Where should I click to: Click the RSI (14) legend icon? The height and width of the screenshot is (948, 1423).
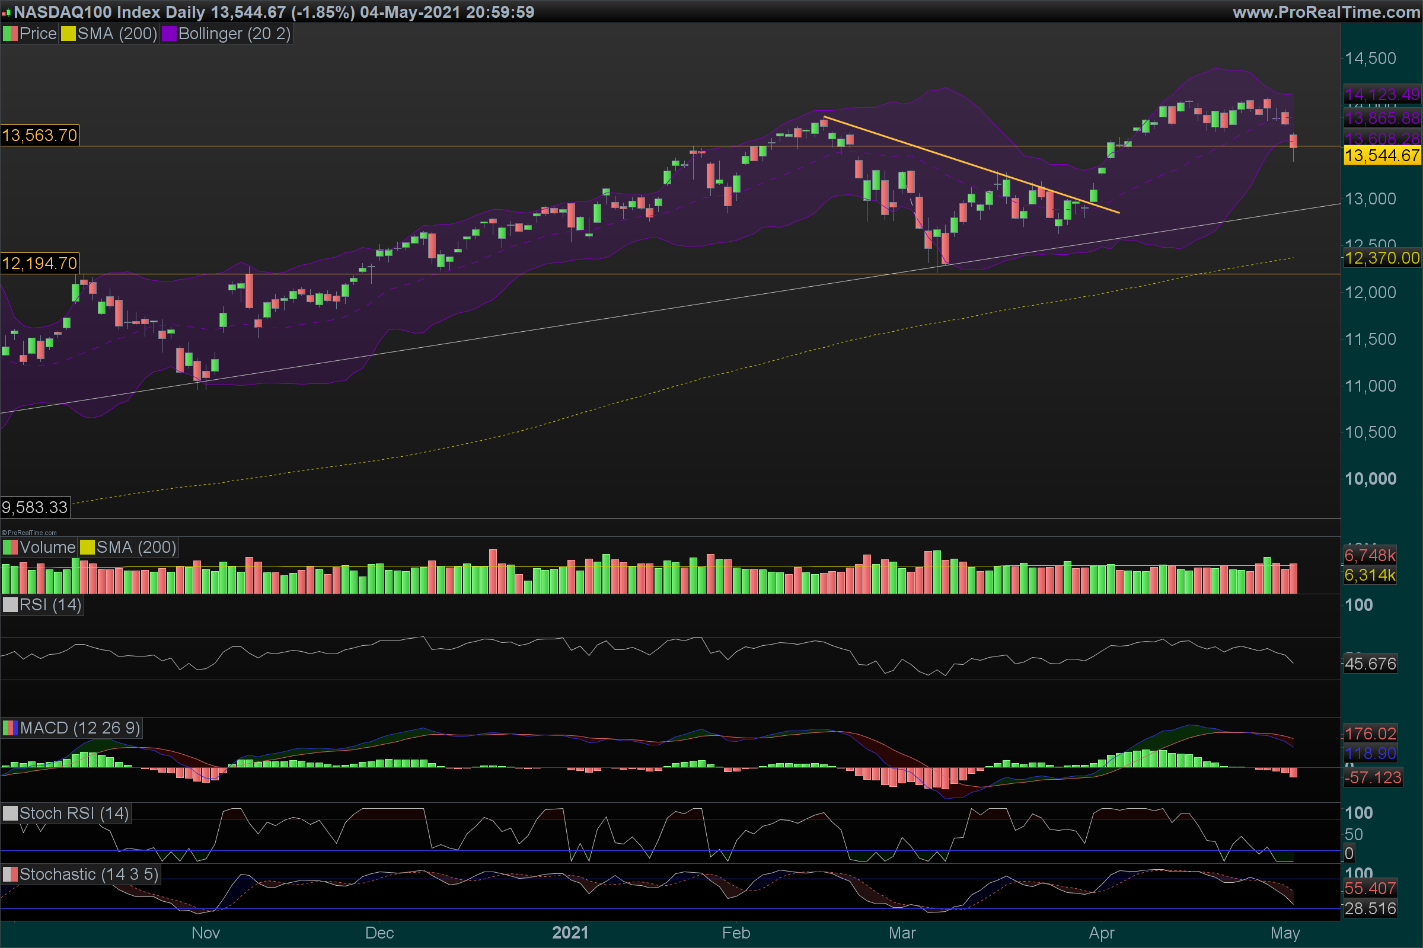[x=9, y=604]
